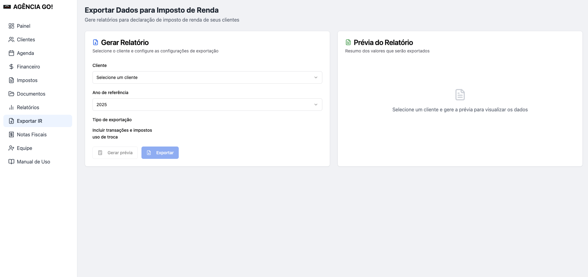Click the Manual de Uso book icon
The width and height of the screenshot is (588, 277).
coord(11,162)
